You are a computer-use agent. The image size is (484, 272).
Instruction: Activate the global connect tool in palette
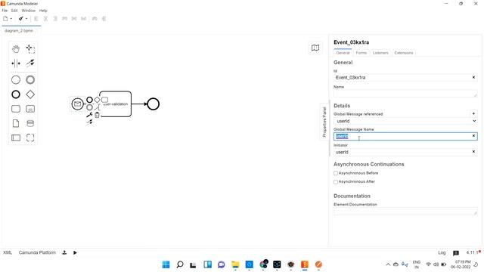[x=30, y=63]
